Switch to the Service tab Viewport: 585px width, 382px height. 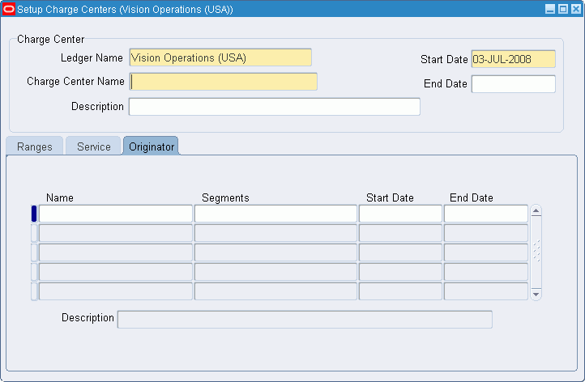click(94, 146)
